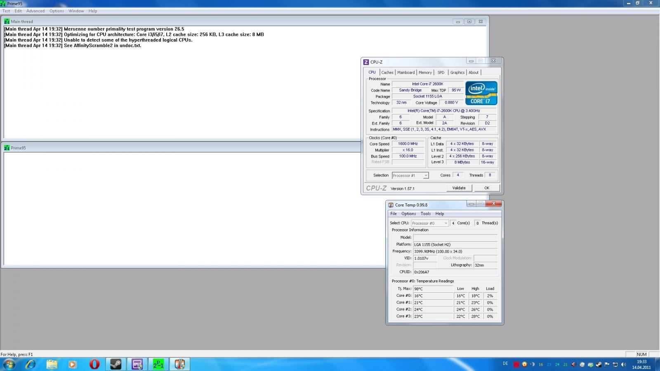Click the CPU-Z title bar icon
Image resolution: width=660 pixels, height=371 pixels.
(x=366, y=62)
